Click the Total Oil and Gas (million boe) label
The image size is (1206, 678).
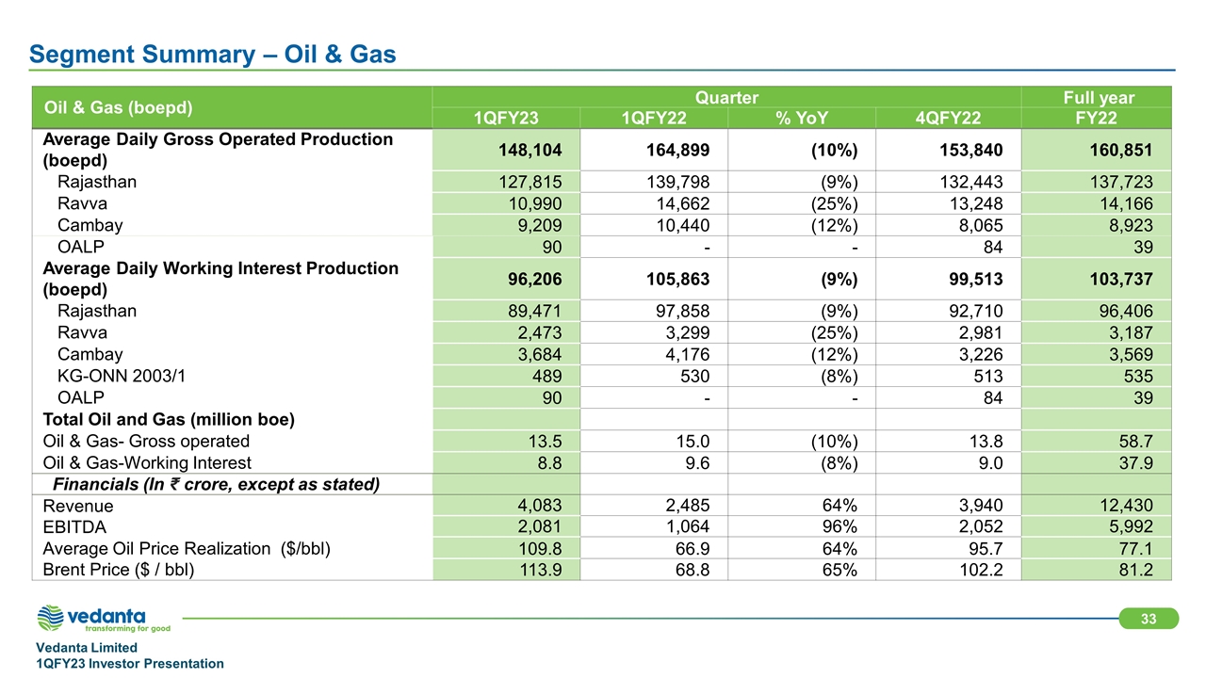point(169,420)
